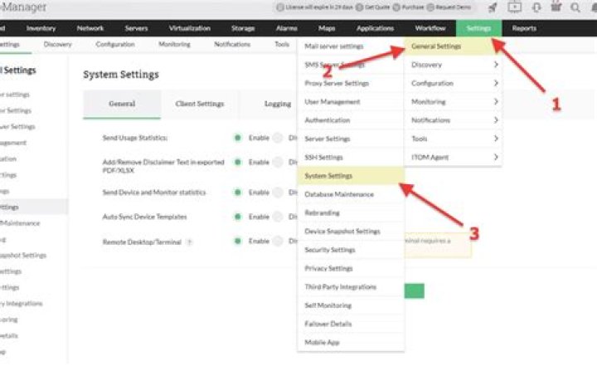Screen dimensions: 597x366
Task: Open Device Snapshot Settings menu entry
Action: click(350, 232)
